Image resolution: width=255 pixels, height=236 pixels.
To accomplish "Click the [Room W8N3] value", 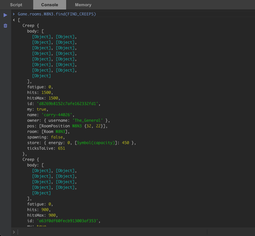I will coord(54,132).
